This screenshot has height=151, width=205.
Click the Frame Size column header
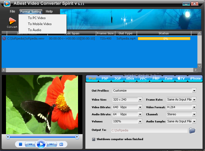pyautogui.click(x=105, y=33)
